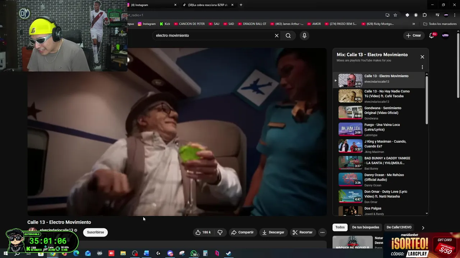Open more actions ellipsis below video
460x258 pixels.
(x=322, y=232)
